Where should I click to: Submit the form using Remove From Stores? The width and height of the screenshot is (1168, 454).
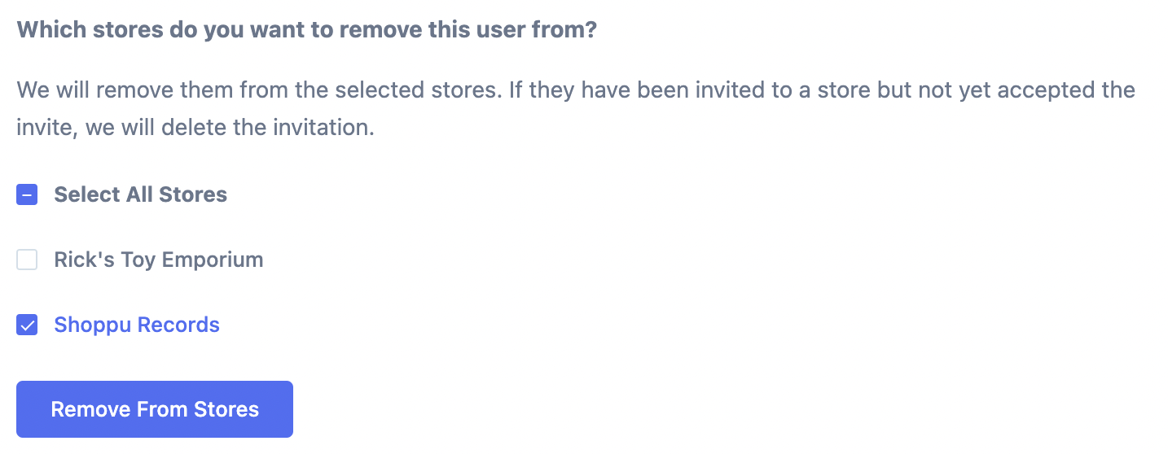point(155,409)
